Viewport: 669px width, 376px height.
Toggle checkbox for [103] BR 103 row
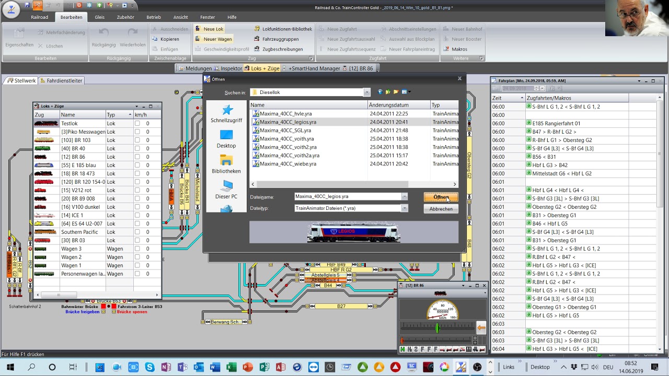(x=137, y=140)
